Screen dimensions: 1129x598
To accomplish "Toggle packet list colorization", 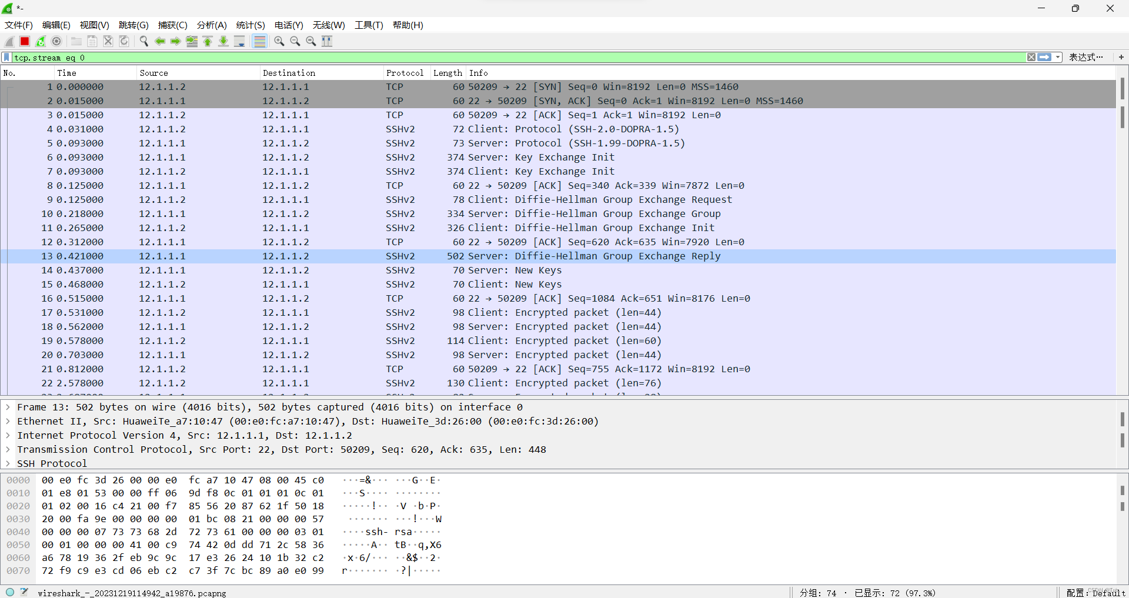I will click(259, 41).
